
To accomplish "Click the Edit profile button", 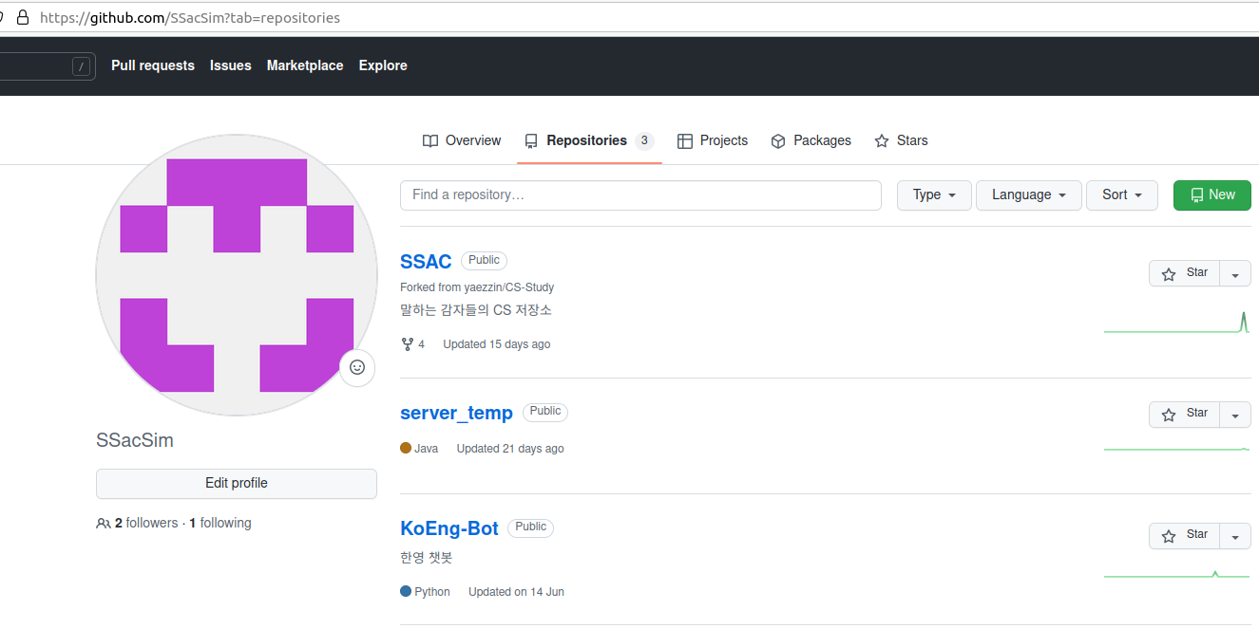I will click(x=237, y=483).
